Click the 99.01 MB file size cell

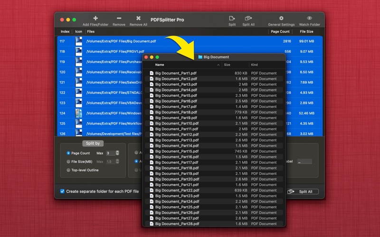tap(306, 41)
